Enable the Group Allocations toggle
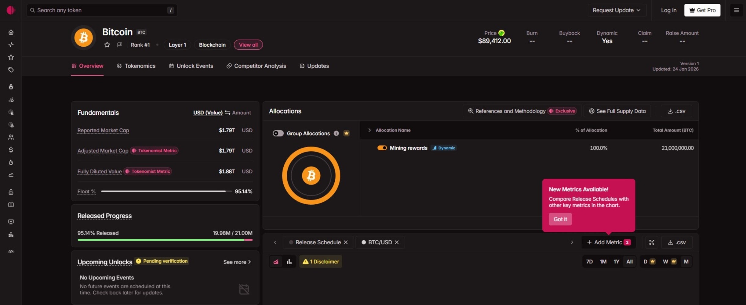746x305 pixels. (278, 133)
